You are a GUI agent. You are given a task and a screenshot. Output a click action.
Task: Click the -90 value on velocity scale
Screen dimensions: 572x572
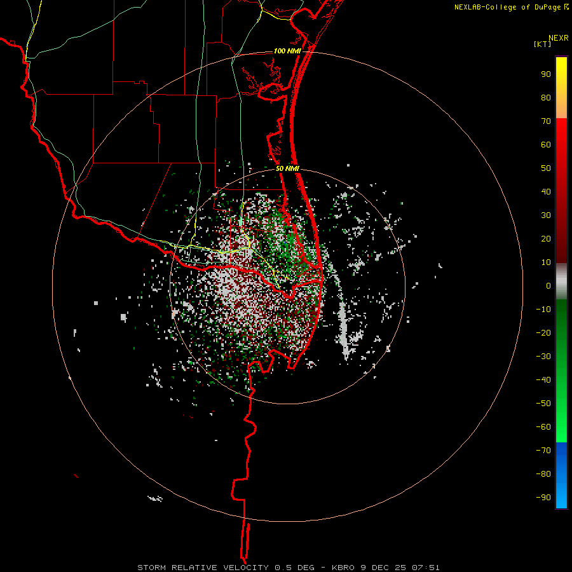click(543, 498)
